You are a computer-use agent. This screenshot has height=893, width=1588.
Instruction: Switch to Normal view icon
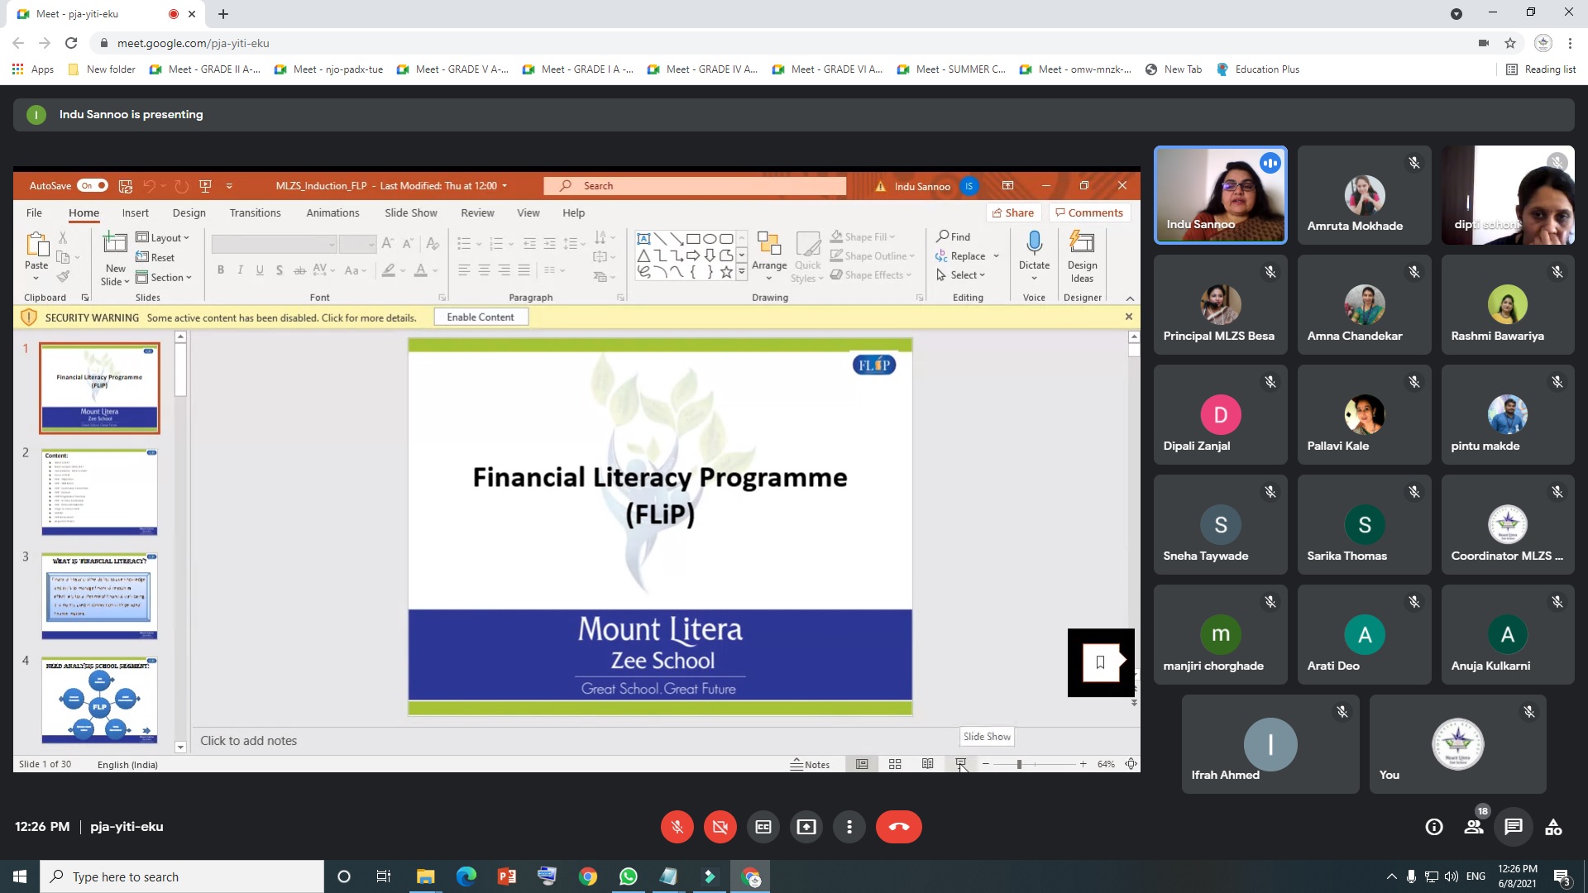[862, 764]
